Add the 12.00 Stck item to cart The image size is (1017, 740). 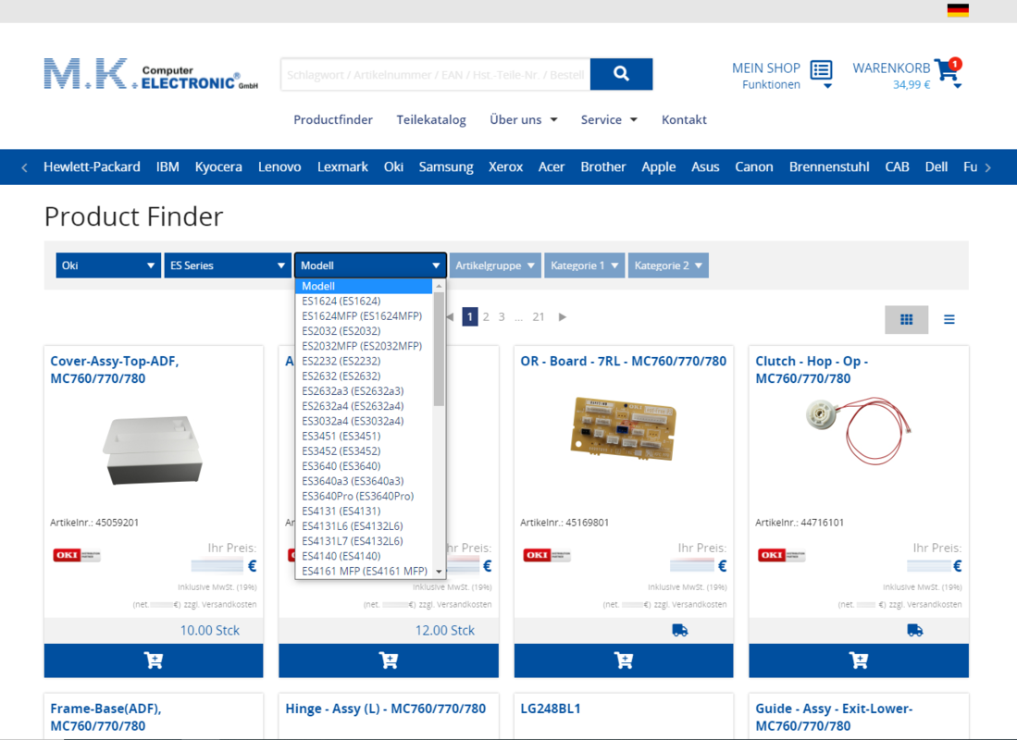coord(389,660)
